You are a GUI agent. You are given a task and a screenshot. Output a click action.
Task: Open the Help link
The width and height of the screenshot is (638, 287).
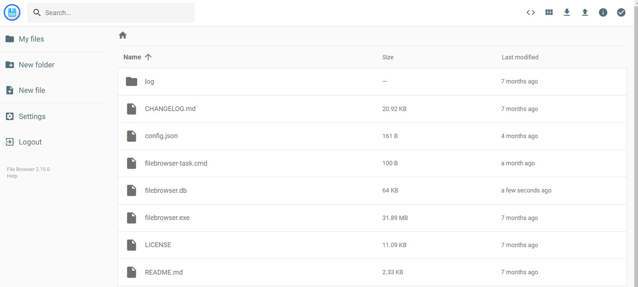point(12,176)
